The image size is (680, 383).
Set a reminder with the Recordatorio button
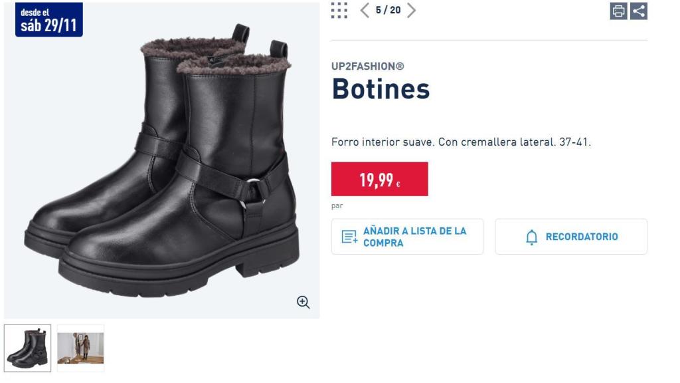(x=571, y=236)
